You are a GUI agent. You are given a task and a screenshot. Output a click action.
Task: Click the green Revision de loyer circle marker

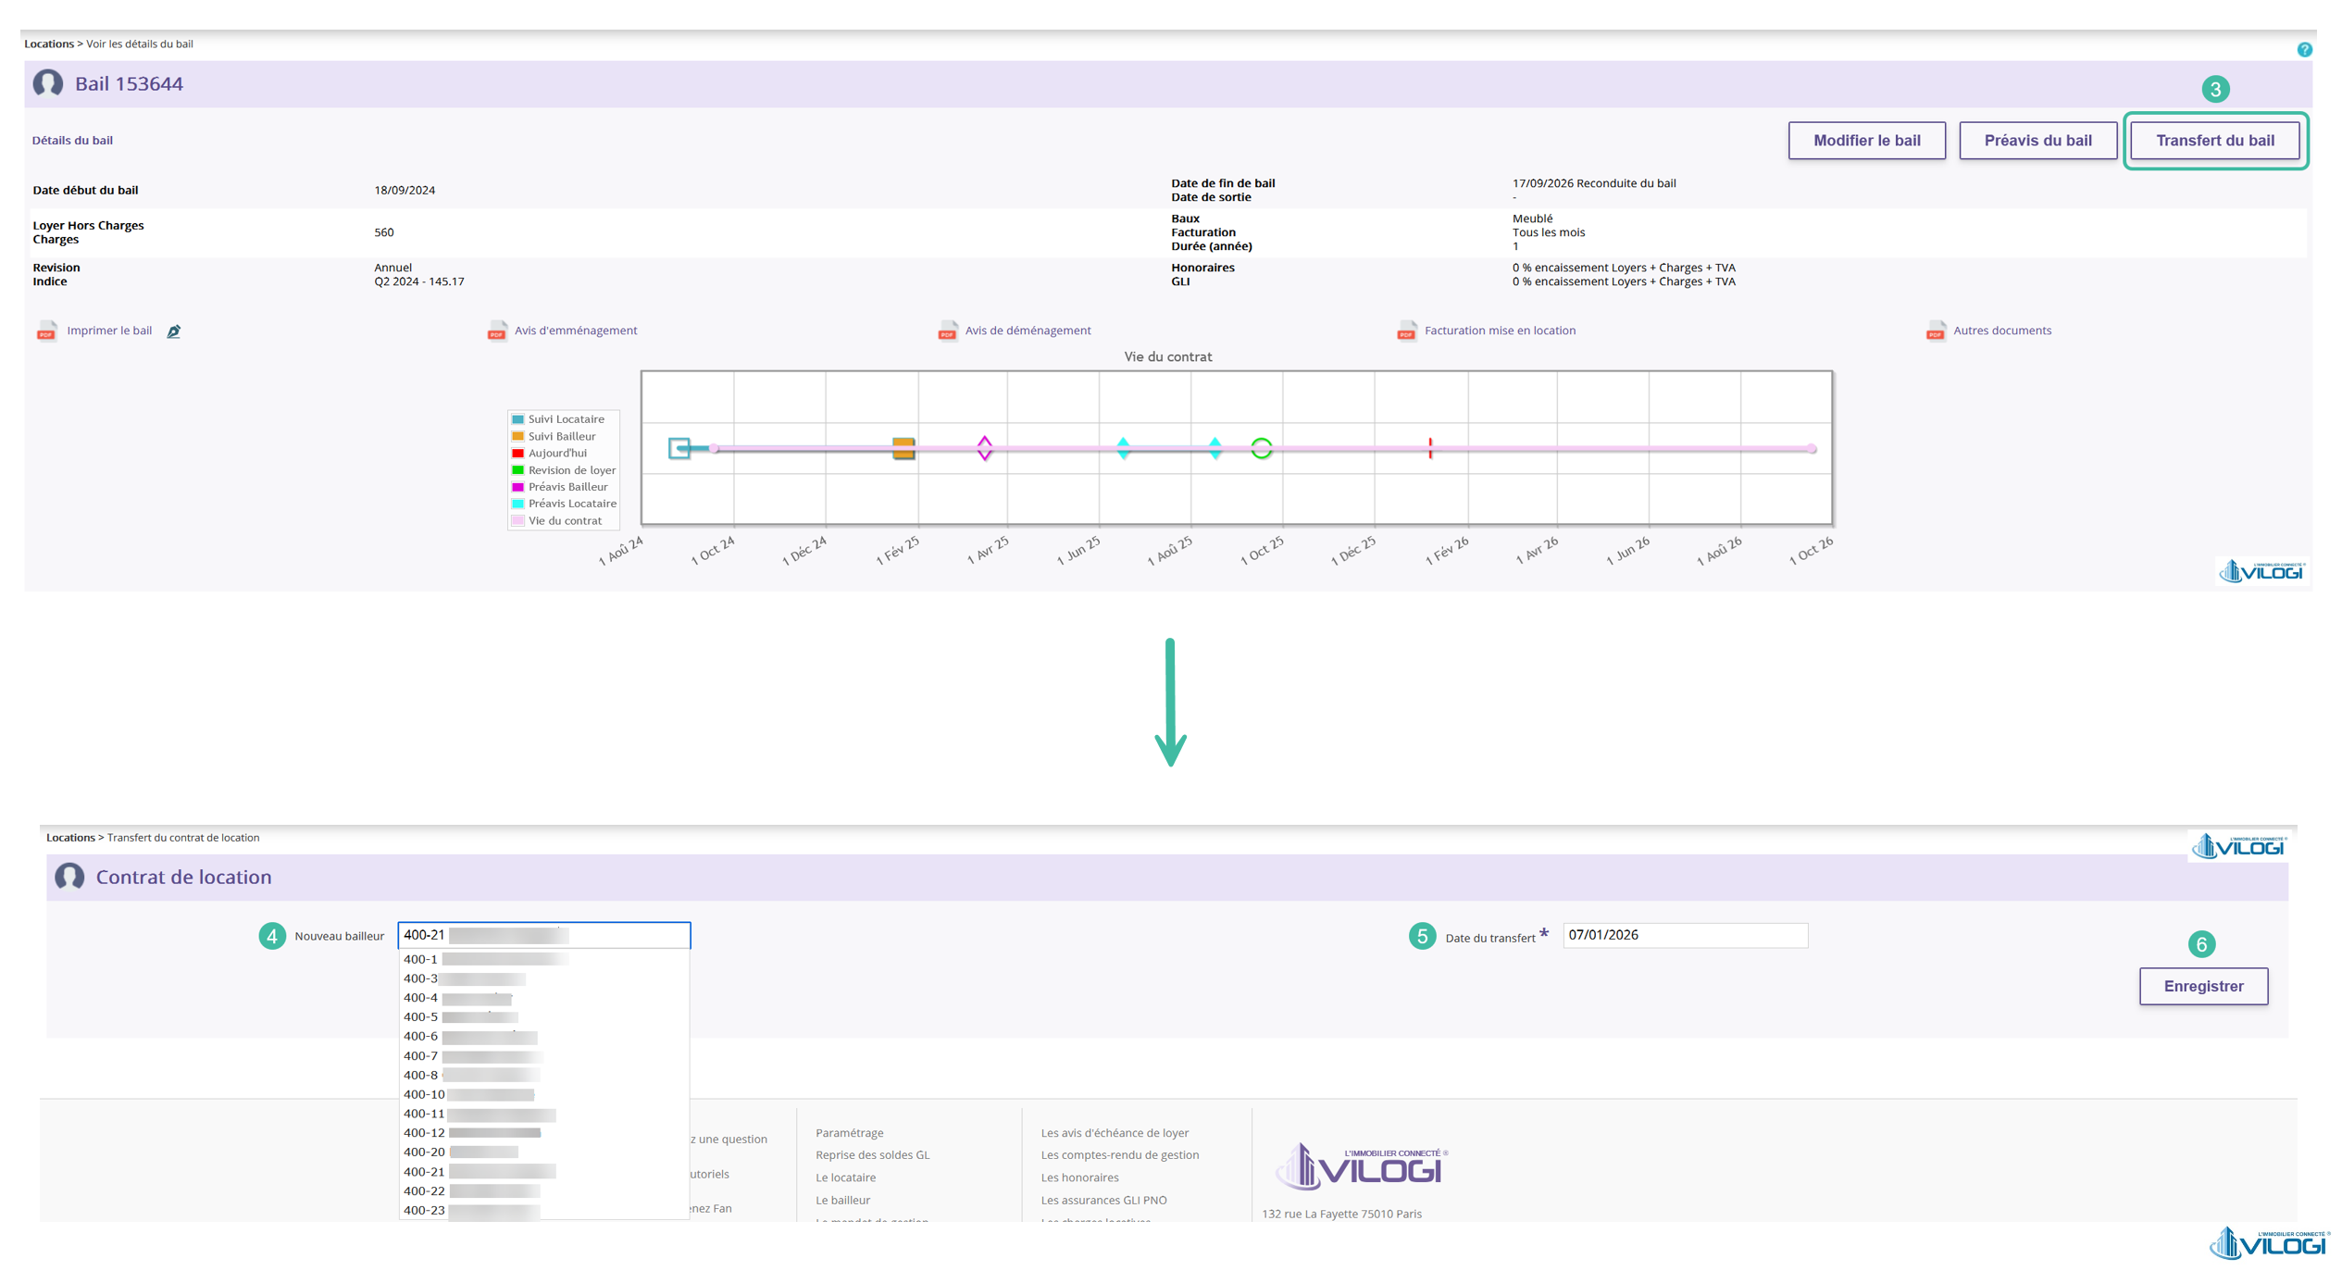1262,449
